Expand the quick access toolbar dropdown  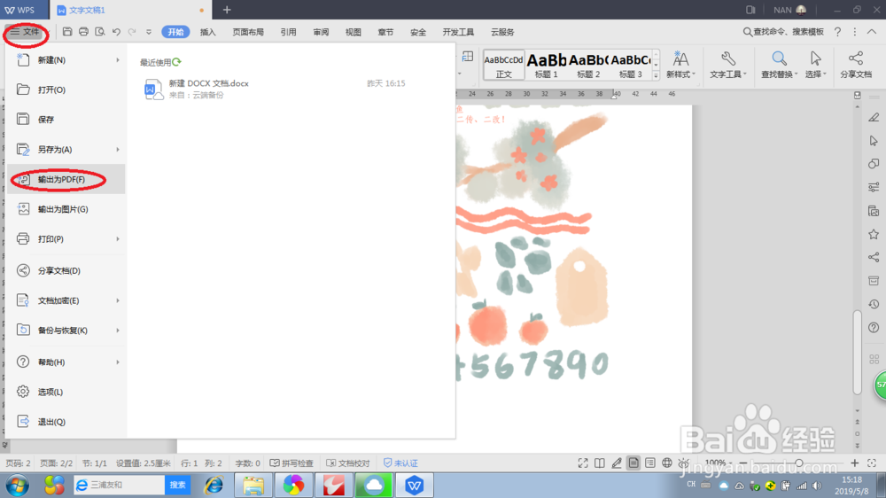point(149,32)
